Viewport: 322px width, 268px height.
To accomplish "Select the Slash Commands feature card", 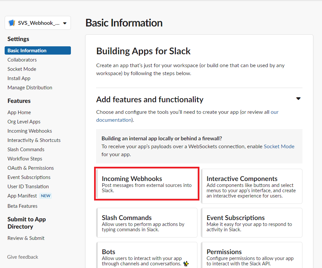I will coord(147,223).
